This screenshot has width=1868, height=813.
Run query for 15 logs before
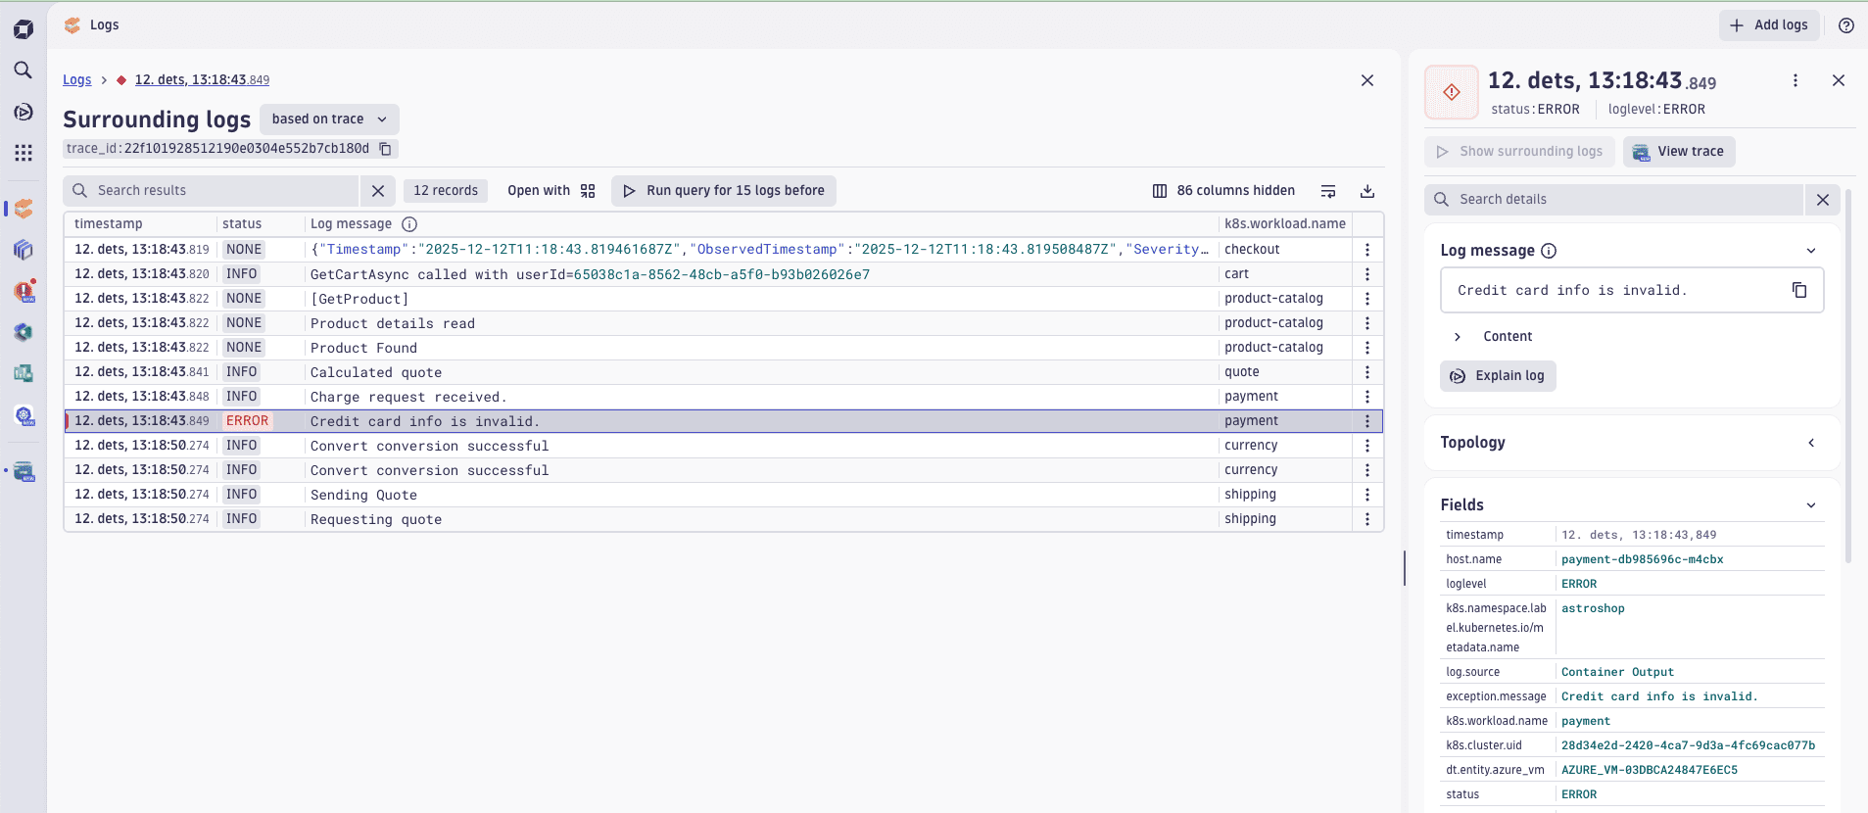724,191
